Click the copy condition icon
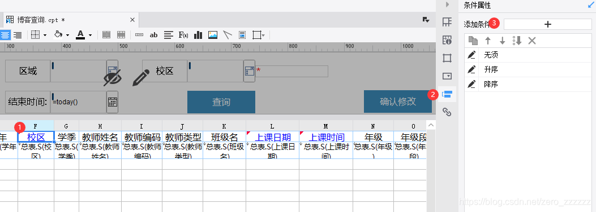The width and height of the screenshot is (596, 212). (x=473, y=41)
